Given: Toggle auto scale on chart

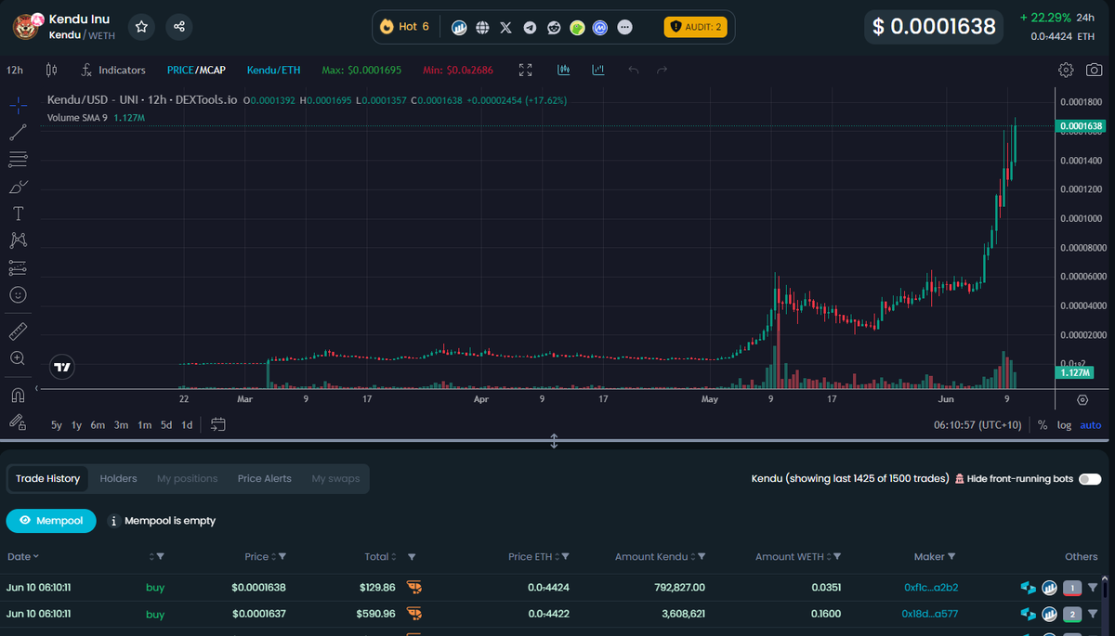Looking at the screenshot, I should 1091,425.
